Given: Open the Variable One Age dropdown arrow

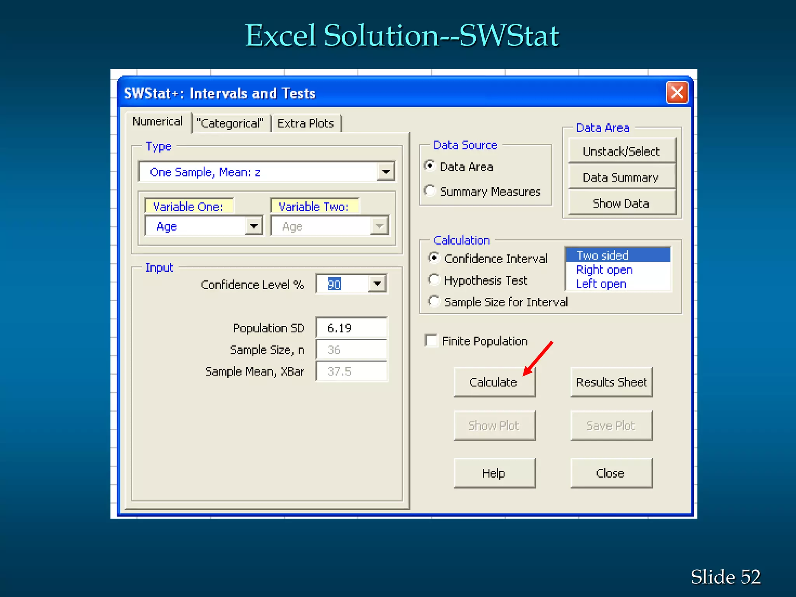Looking at the screenshot, I should [x=254, y=226].
